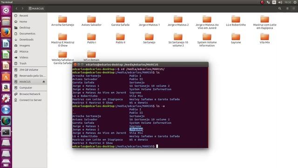Eject the MARCUS volume
This screenshot has height=168, width=298.
coord(44,82)
